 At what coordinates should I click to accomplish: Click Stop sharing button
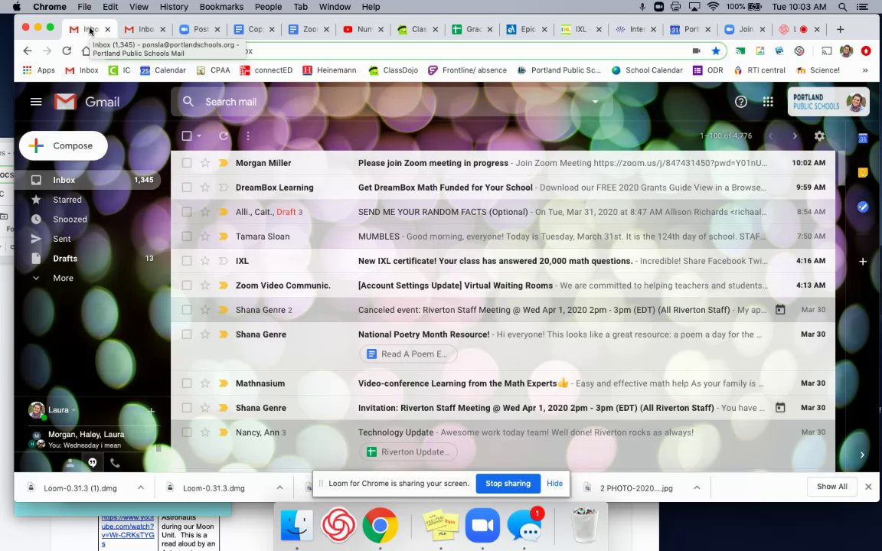(x=508, y=484)
